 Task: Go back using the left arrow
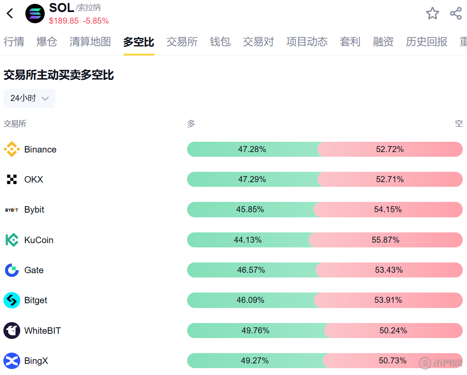[x=10, y=13]
